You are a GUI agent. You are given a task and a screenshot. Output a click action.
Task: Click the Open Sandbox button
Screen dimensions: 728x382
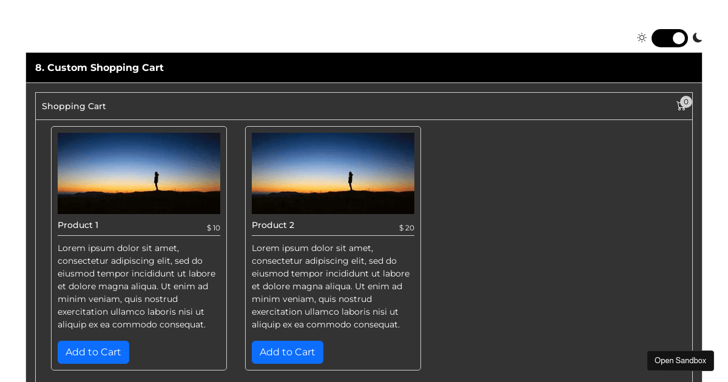(x=680, y=360)
